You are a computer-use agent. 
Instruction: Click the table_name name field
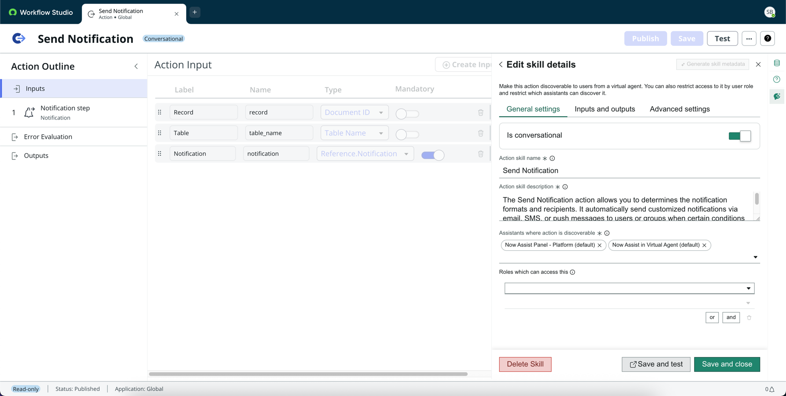[x=279, y=133]
